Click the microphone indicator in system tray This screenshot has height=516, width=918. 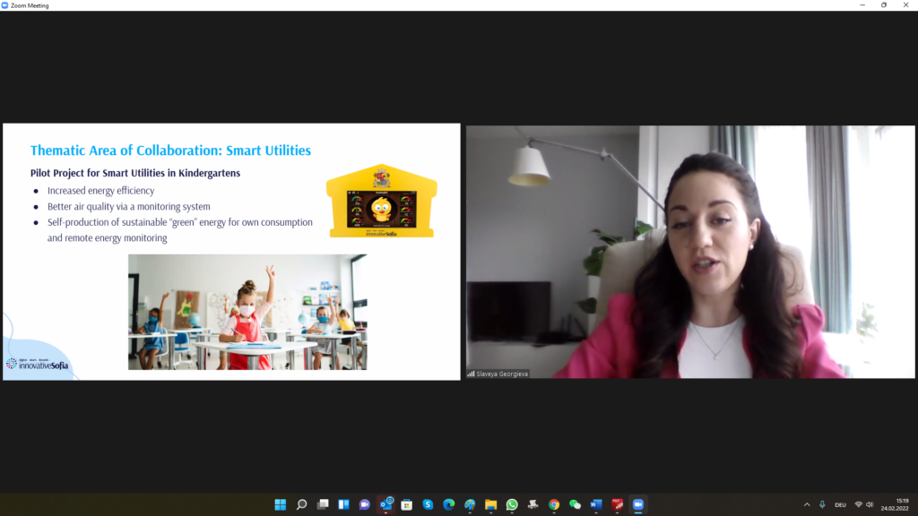tap(822, 504)
